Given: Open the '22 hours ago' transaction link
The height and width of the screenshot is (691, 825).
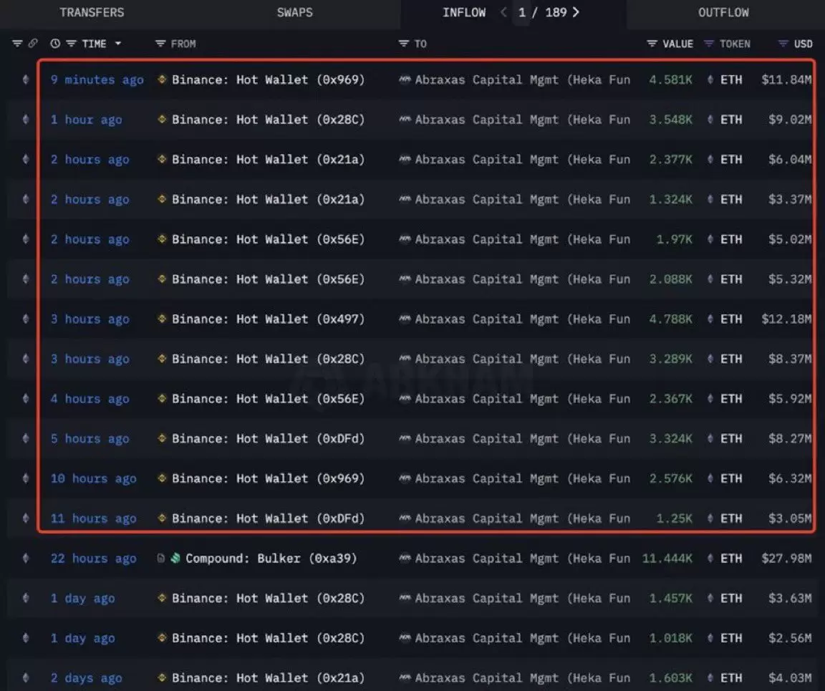Looking at the screenshot, I should 93,559.
